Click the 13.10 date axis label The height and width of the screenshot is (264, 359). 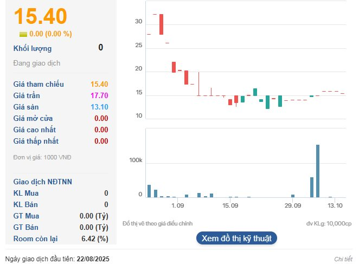[335, 206]
